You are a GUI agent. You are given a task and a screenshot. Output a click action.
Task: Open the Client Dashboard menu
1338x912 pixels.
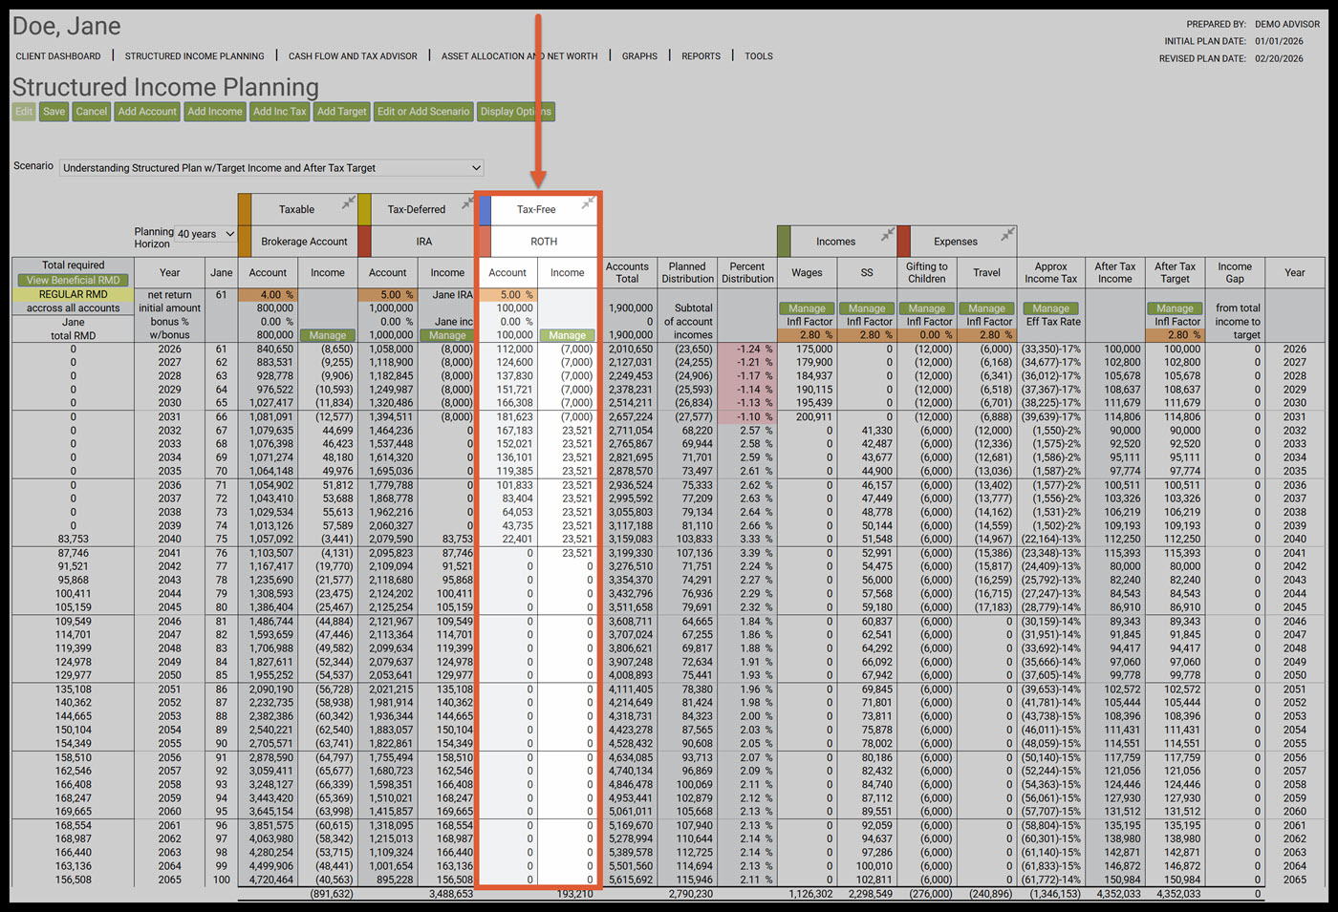tap(58, 56)
